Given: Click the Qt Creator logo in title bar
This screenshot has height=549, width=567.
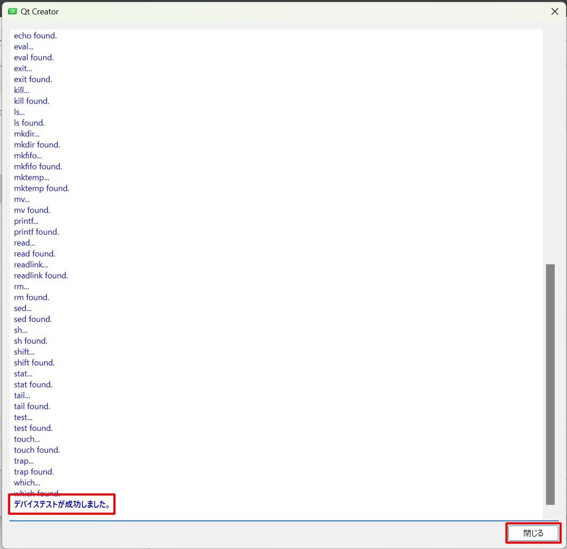Looking at the screenshot, I should coord(13,11).
